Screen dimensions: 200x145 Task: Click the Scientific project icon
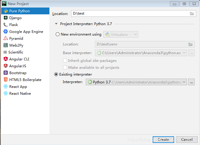tap(5, 52)
